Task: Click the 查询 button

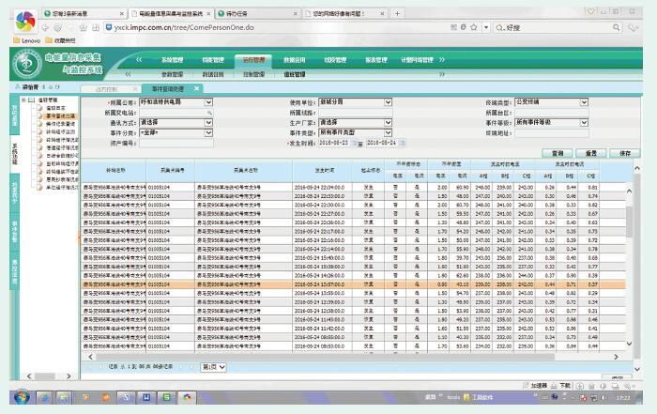Action: [x=558, y=152]
